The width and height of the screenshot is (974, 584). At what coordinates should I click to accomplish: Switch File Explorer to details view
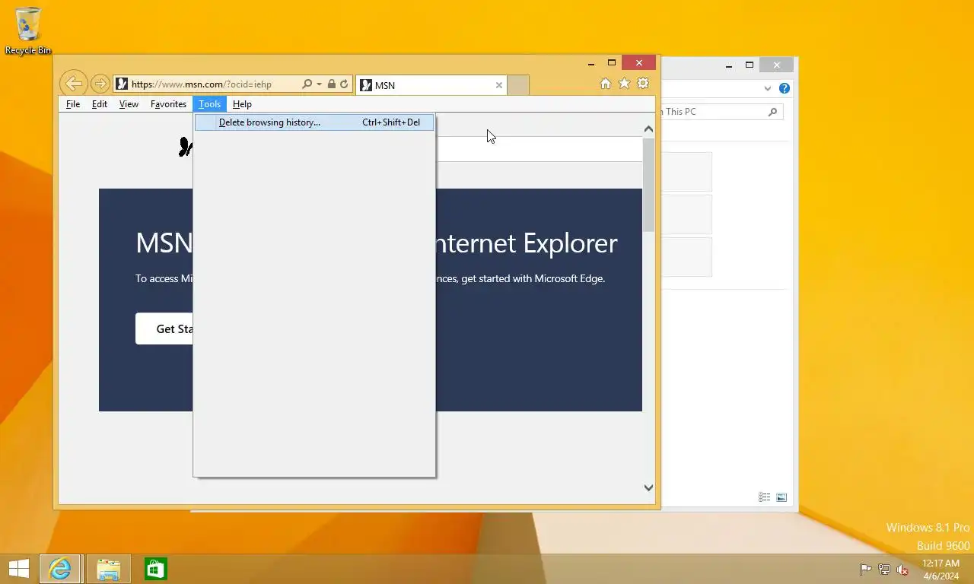[765, 497]
